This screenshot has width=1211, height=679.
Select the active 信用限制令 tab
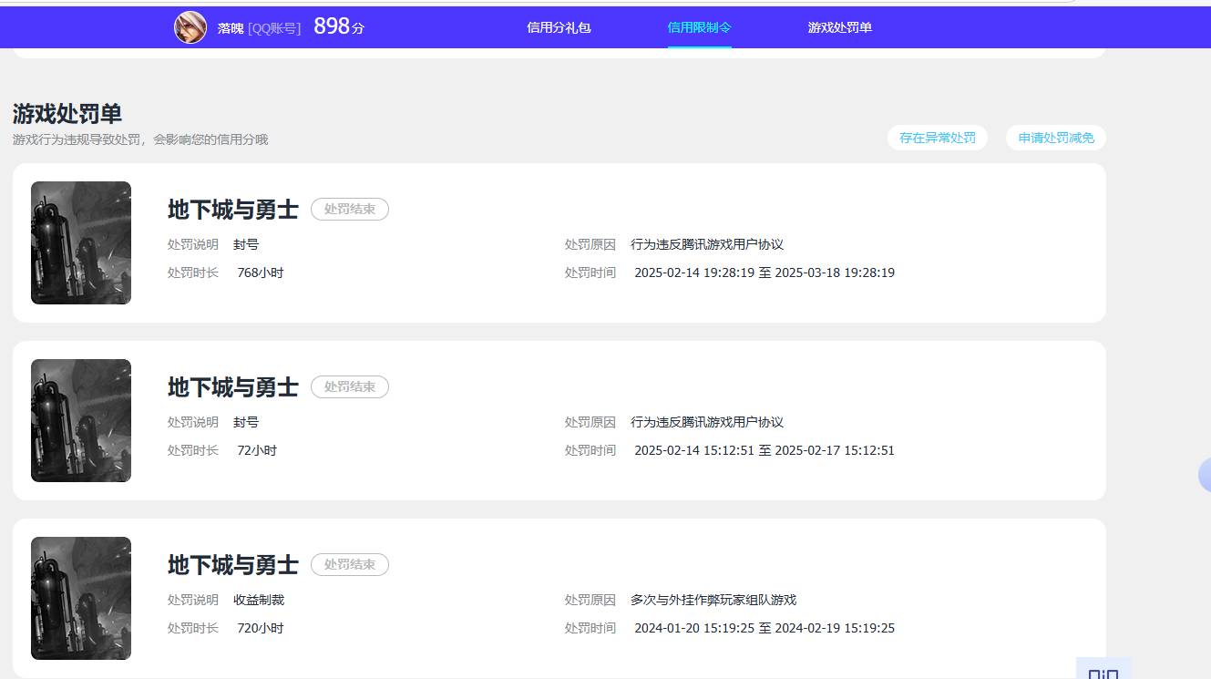click(699, 27)
